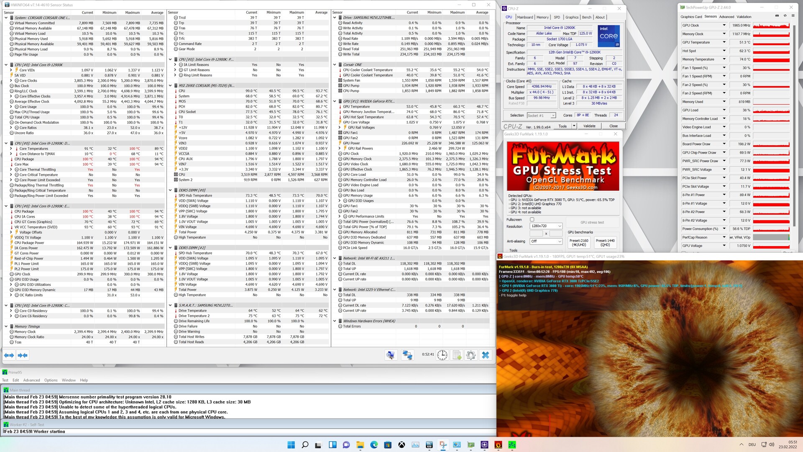
Task: Click FurMark Preset:1440 QHD button
Action: tap(605, 242)
